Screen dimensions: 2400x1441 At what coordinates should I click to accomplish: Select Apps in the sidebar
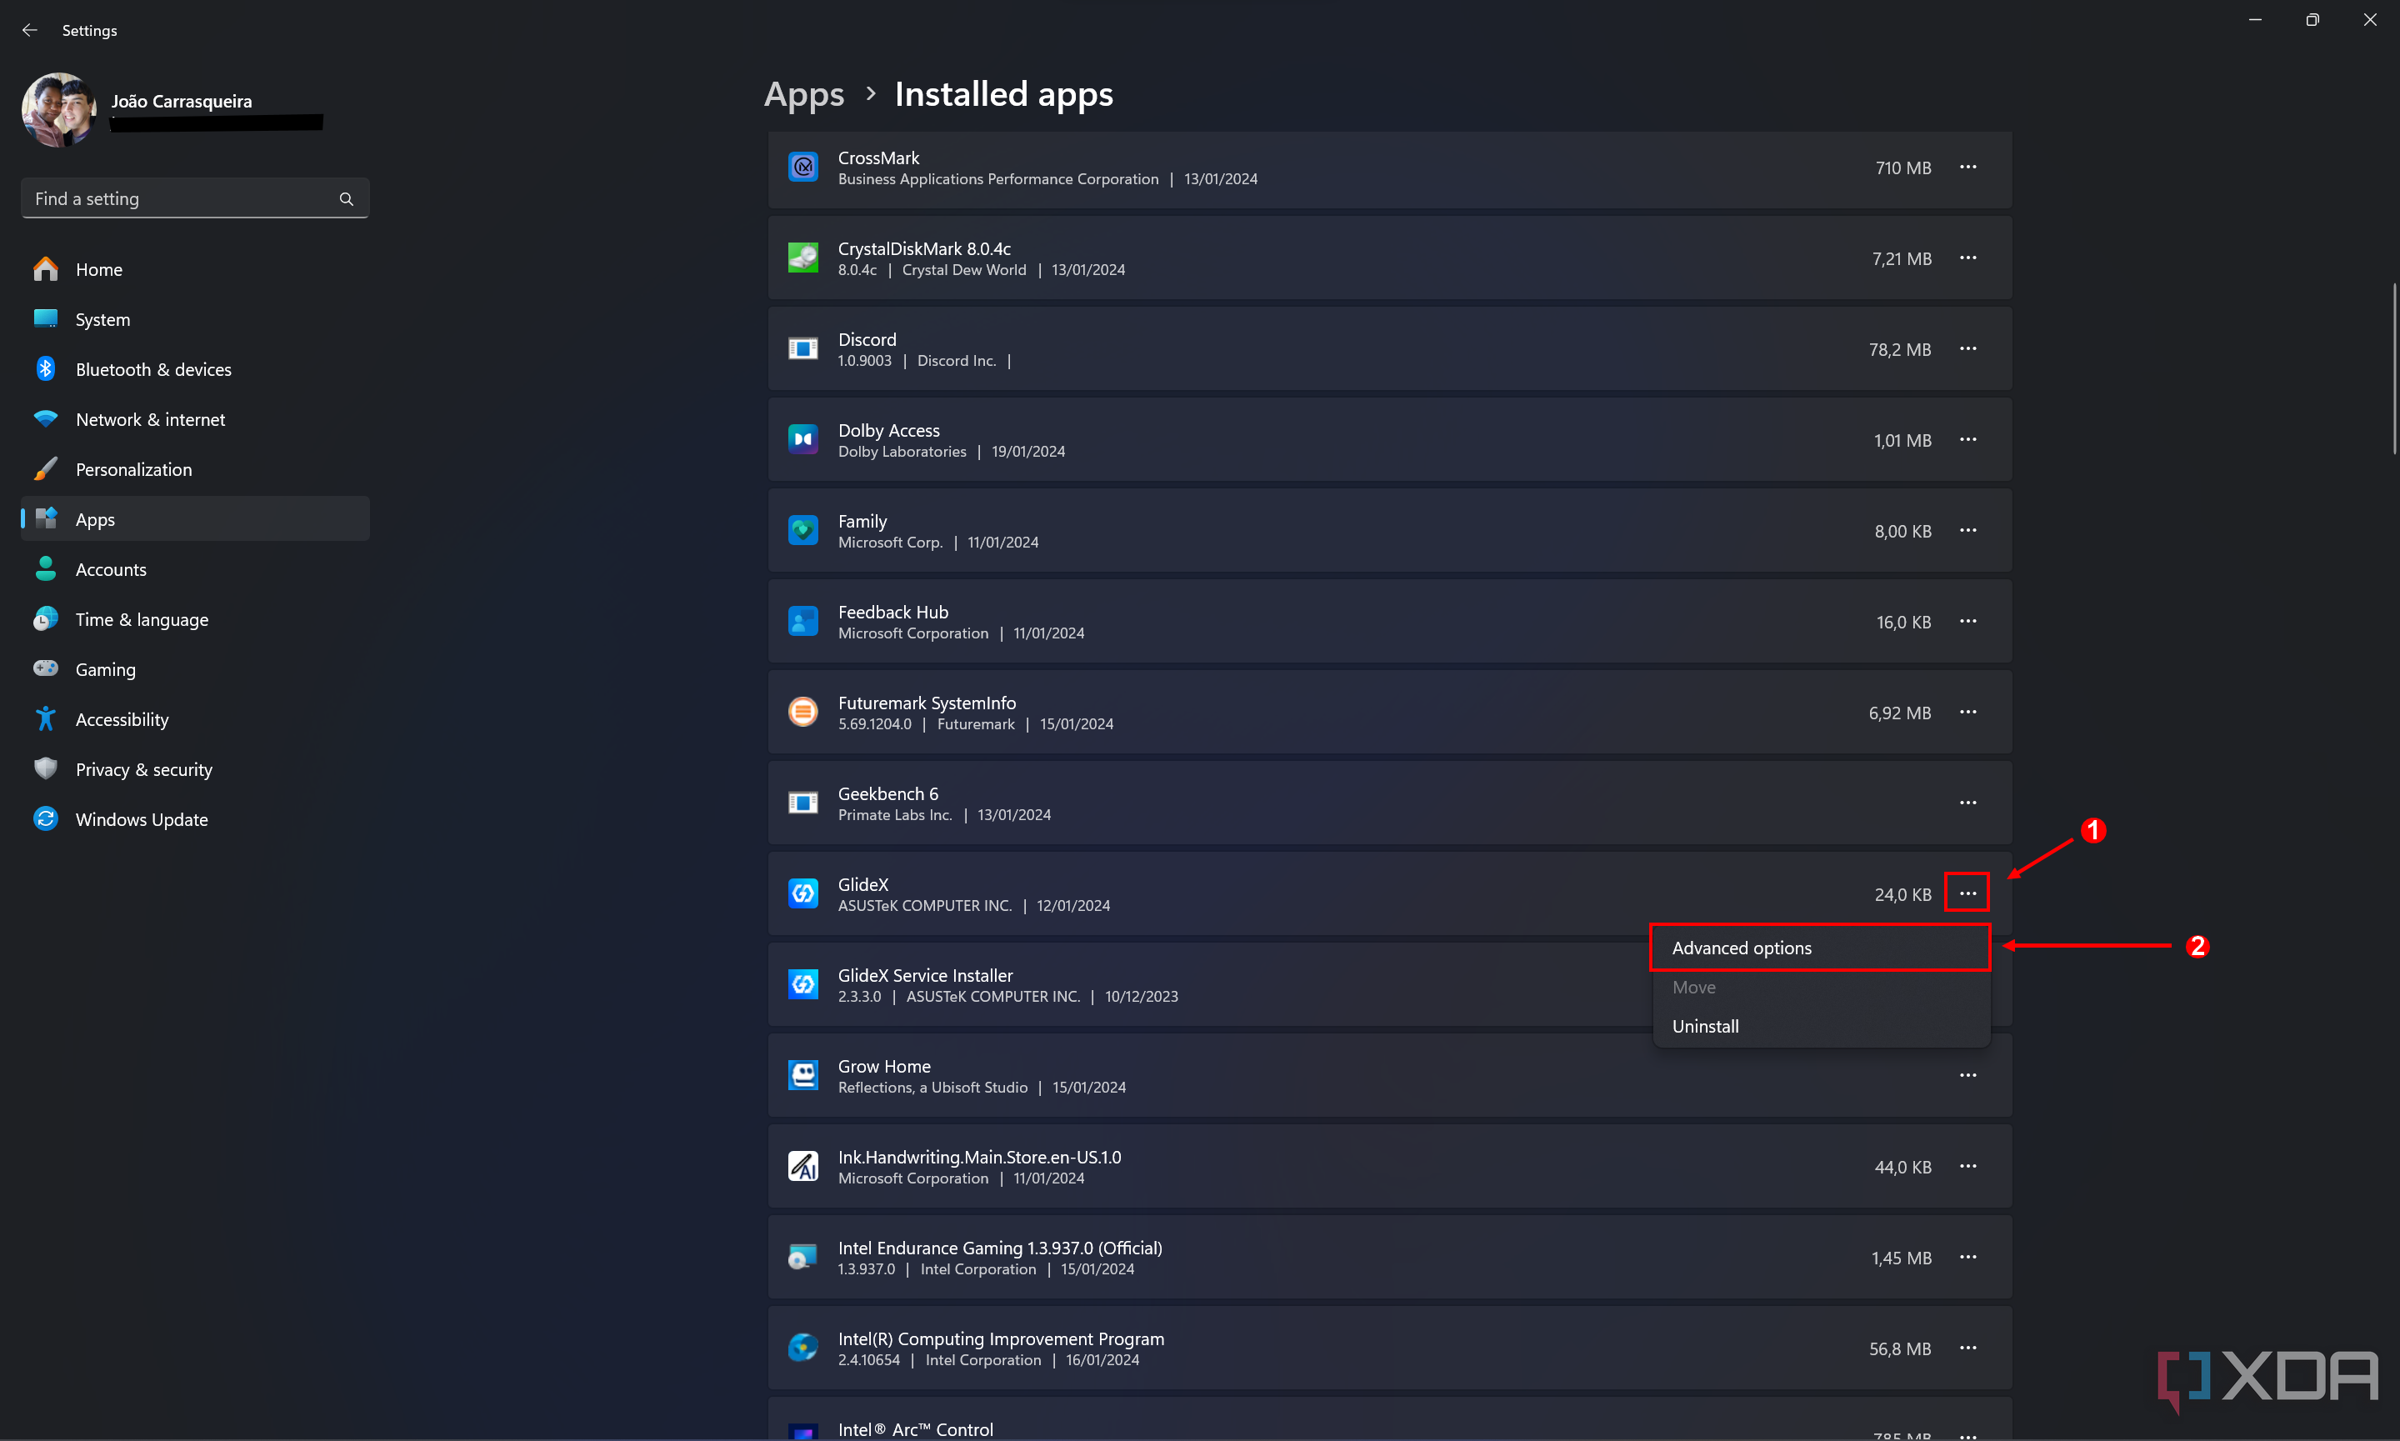194,519
